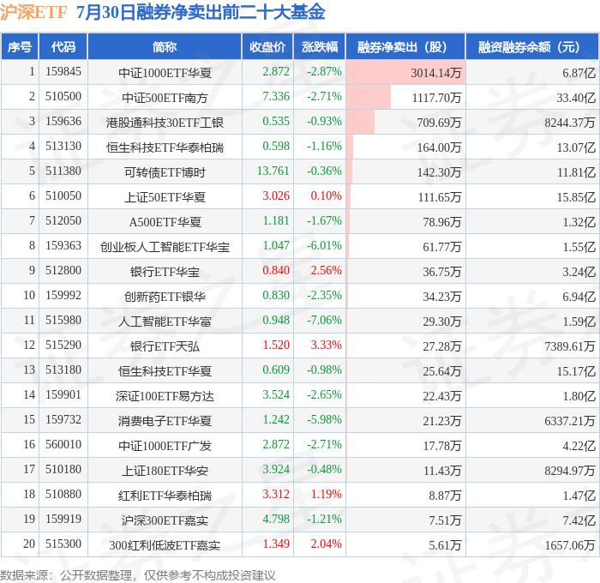Viewport: 600px width, 583px height.
Task: Click closing price 3.026 for 上证50ETF华夏
Action: pyautogui.click(x=276, y=196)
